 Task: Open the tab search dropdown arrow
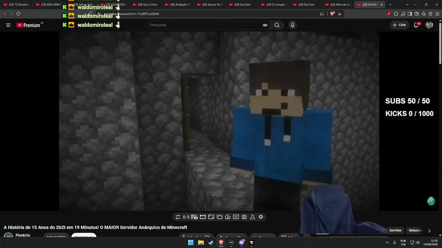[x=407, y=4]
